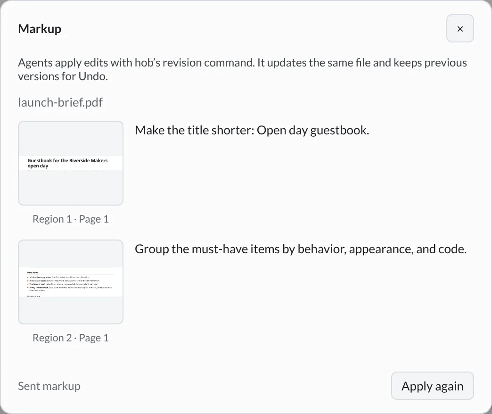The image size is (492, 414).
Task: Close the Markup dialog
Action: pyautogui.click(x=460, y=29)
